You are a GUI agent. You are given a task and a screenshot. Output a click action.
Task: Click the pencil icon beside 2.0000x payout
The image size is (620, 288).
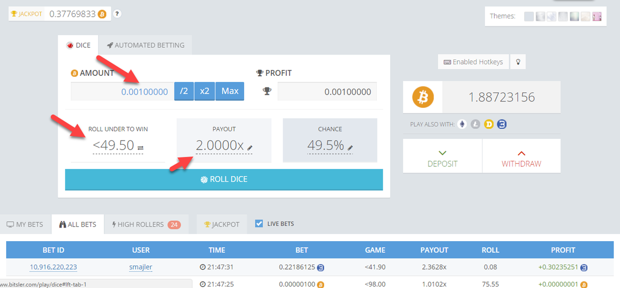tap(250, 148)
